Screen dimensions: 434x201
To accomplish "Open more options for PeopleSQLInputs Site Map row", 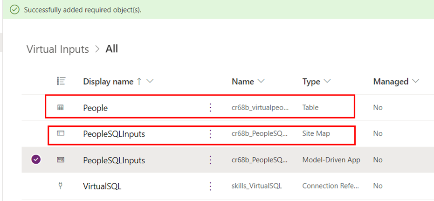I will coord(210,134).
